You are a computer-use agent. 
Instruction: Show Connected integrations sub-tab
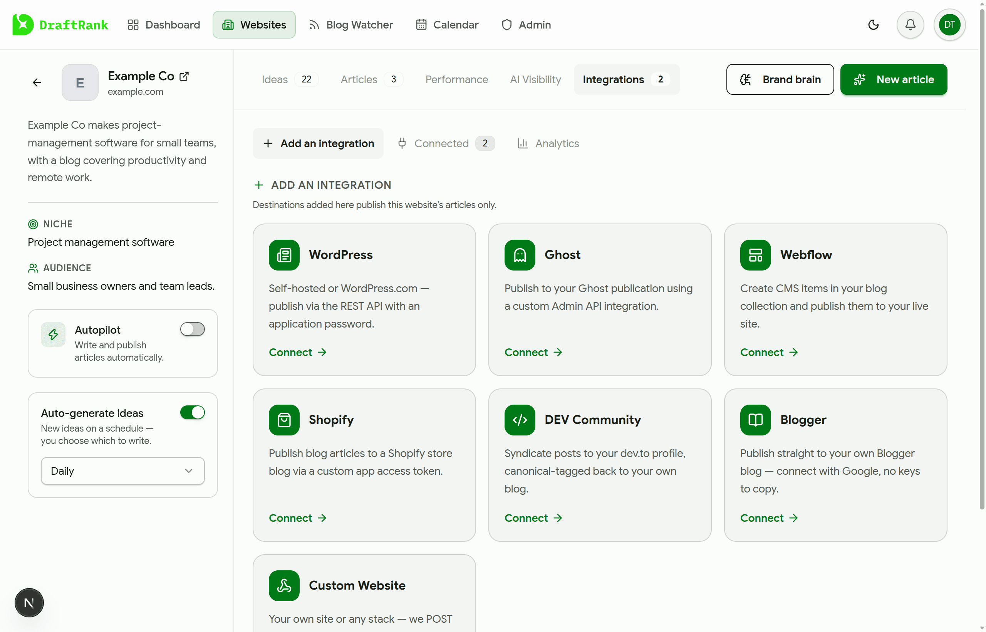coord(446,143)
